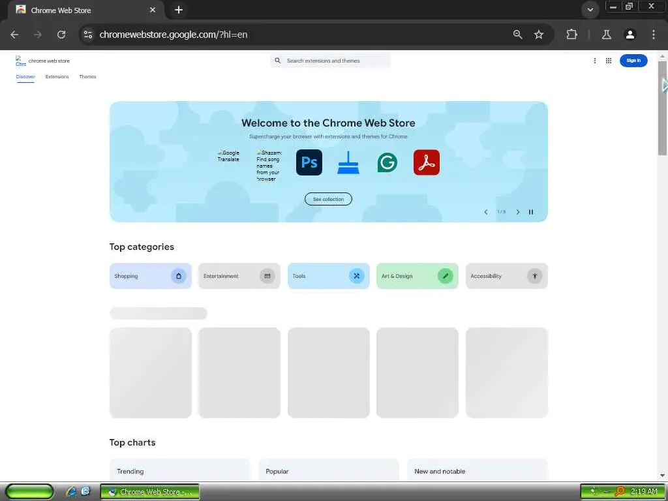Click the browser forward arrow
The image size is (668, 501).
pos(38,35)
